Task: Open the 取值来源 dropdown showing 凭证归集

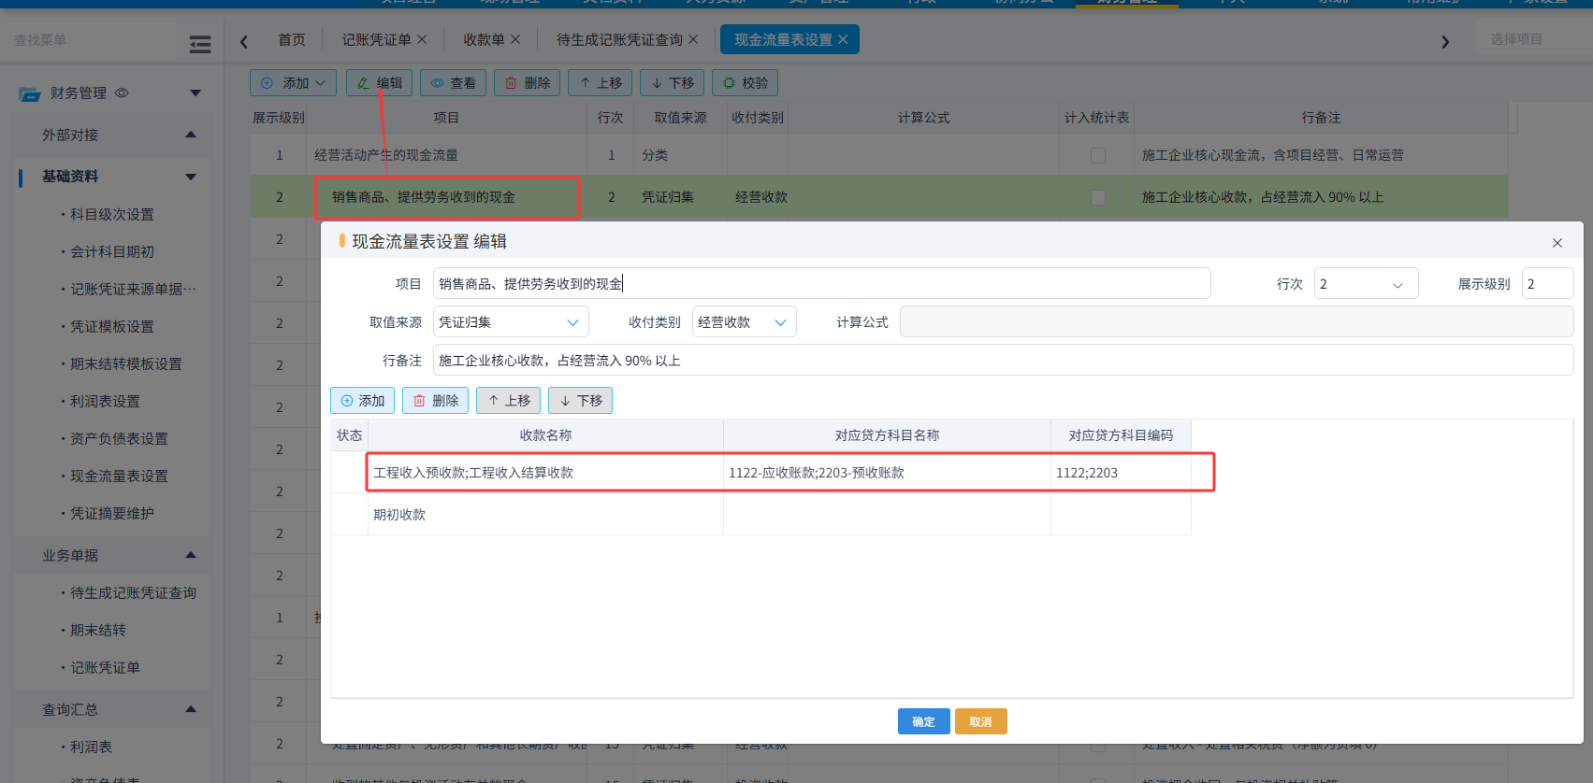Action: click(511, 322)
